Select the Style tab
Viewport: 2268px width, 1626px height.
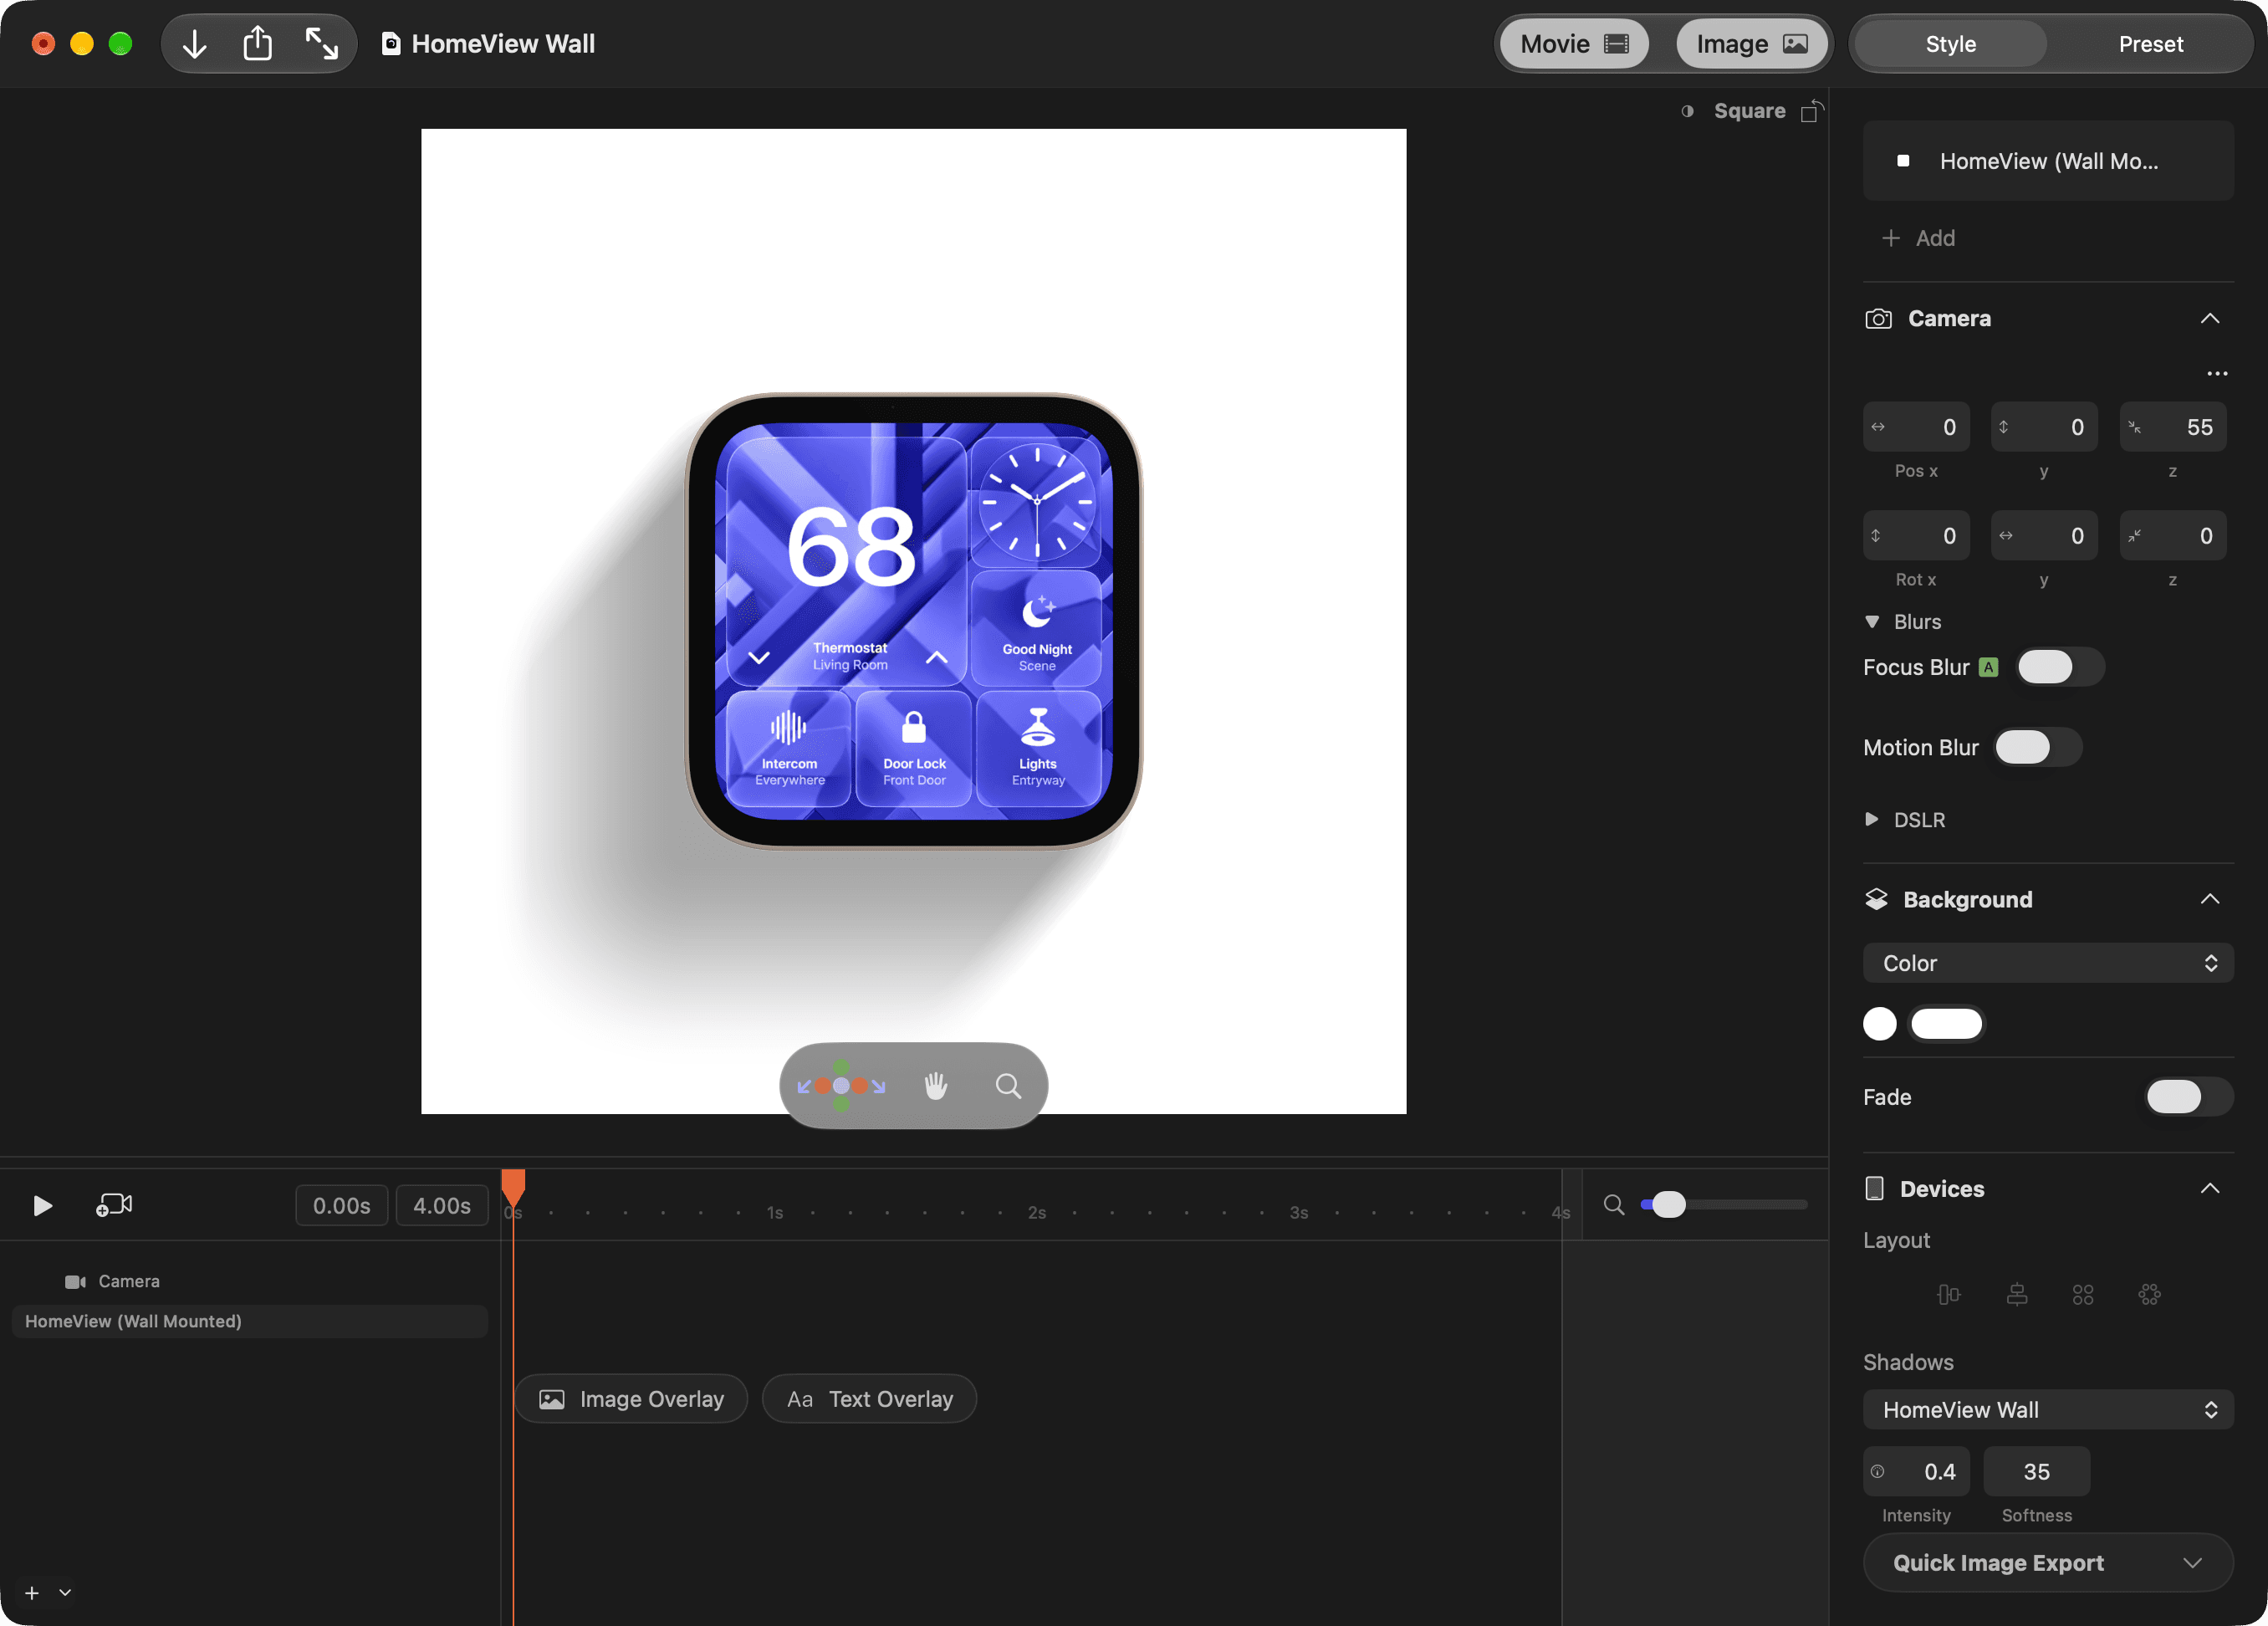pyautogui.click(x=1950, y=44)
